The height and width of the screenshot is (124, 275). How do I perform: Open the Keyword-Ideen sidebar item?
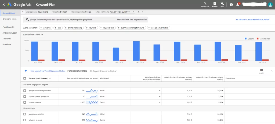coord(9,13)
